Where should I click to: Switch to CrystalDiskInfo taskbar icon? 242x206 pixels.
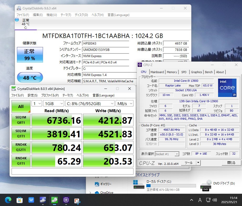click(x=43, y=200)
